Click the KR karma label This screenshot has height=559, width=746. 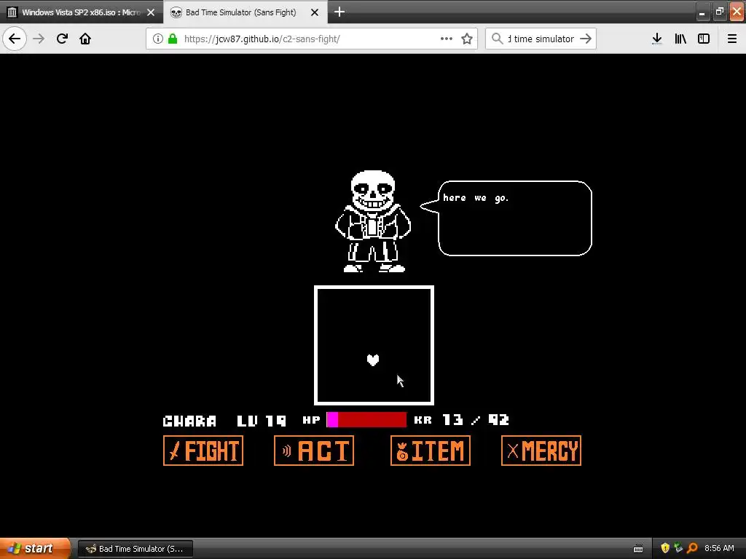point(423,420)
